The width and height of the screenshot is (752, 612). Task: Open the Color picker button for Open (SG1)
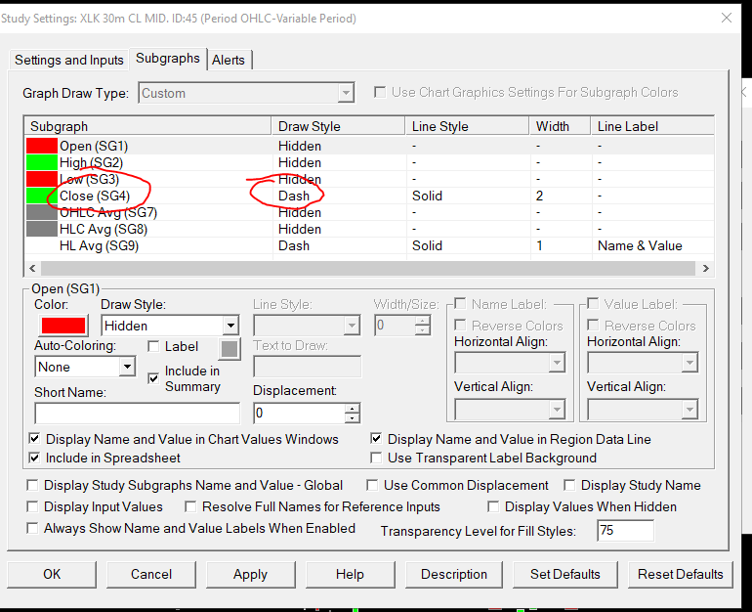pyautogui.click(x=63, y=326)
